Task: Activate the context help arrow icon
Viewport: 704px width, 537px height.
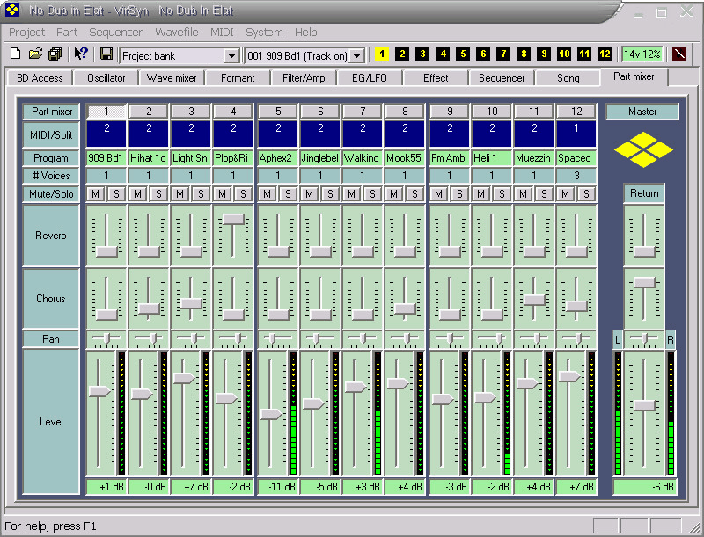Action: coord(81,54)
